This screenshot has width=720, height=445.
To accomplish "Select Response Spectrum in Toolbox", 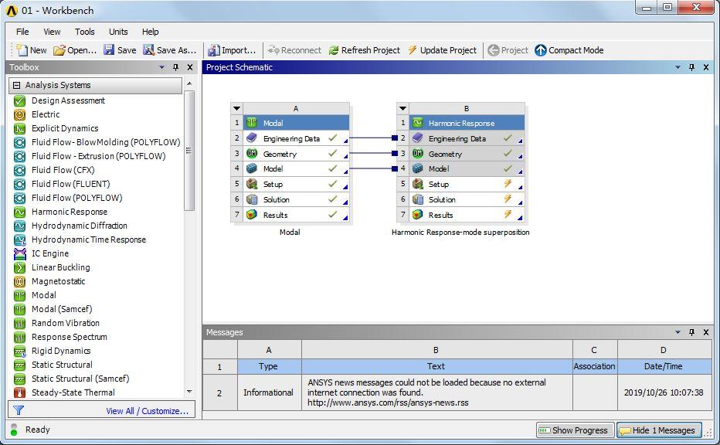I will point(70,337).
